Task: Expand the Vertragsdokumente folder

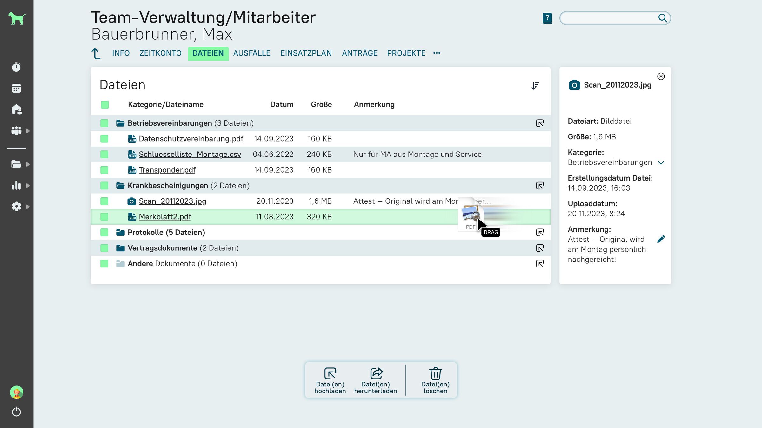Action: (162, 248)
